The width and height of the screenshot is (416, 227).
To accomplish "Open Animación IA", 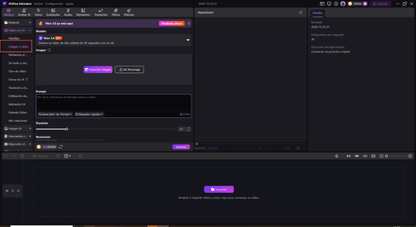I will (x=17, y=104).
